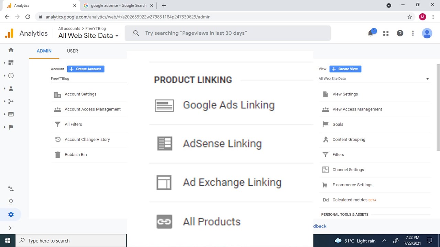The image size is (440, 247).
Task: Open Discover lightbulb icon
Action: tap(11, 202)
